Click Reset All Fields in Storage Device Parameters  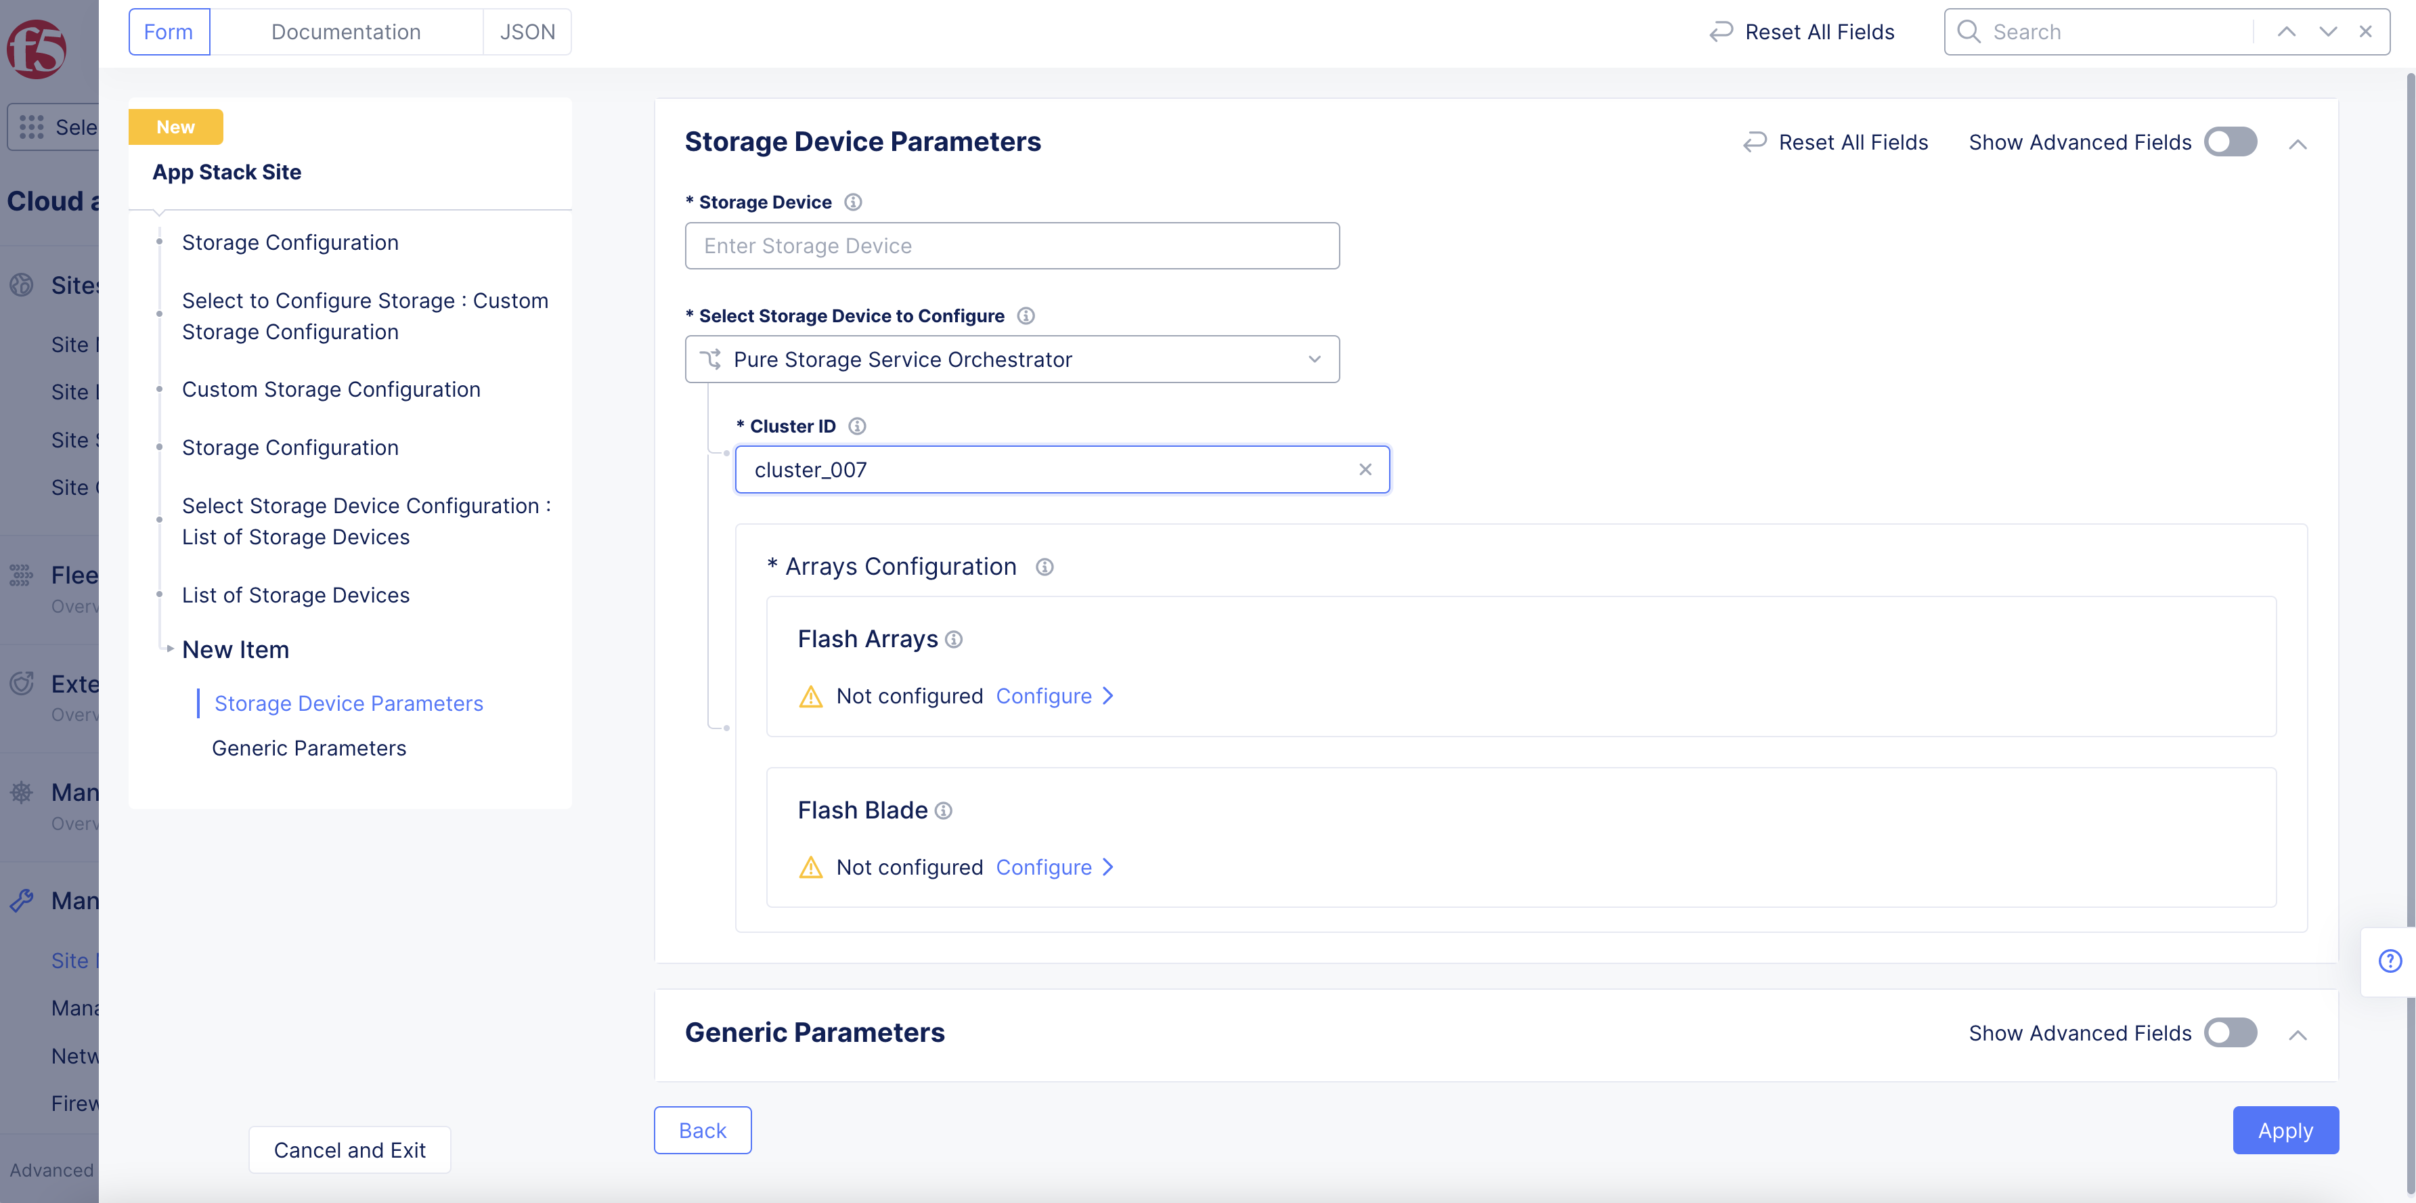tap(1835, 143)
